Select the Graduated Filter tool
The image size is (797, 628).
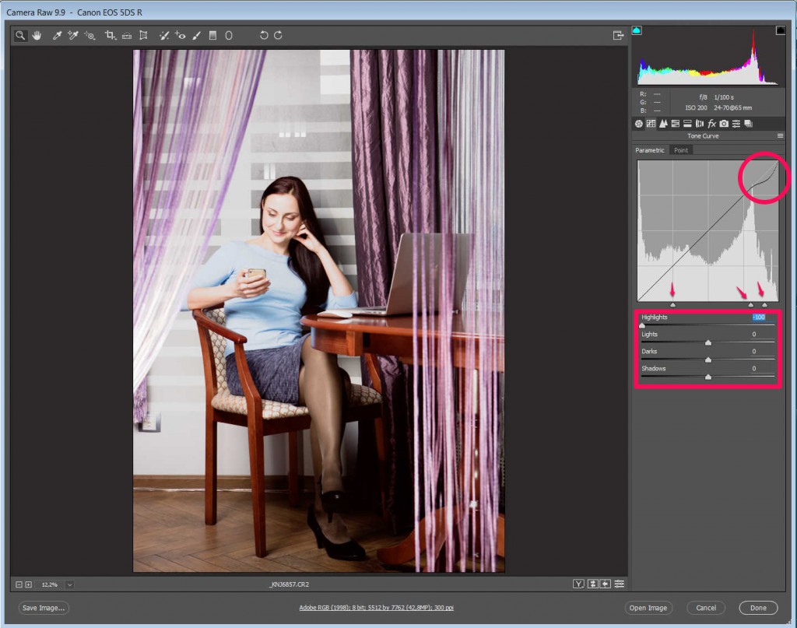coord(212,36)
